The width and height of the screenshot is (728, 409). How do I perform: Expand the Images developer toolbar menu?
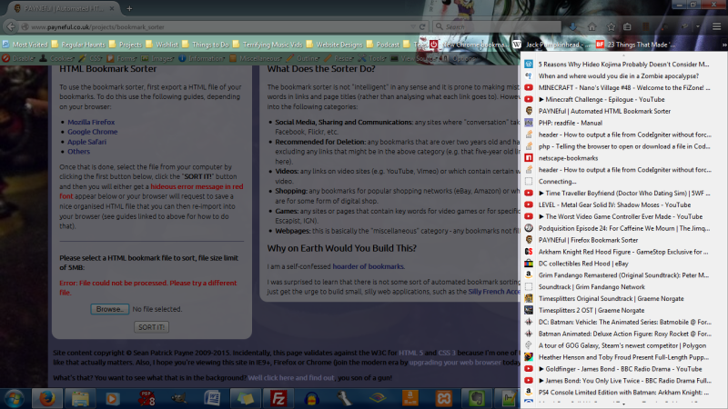[x=157, y=58]
